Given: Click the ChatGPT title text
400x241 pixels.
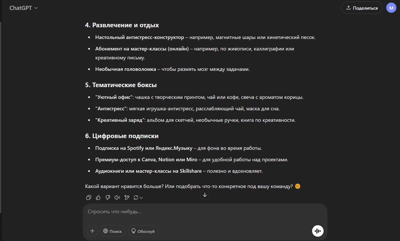Looking at the screenshot, I should coord(21,8).
